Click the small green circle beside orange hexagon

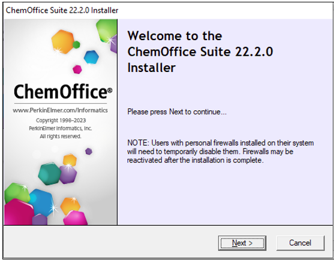(x=76, y=45)
